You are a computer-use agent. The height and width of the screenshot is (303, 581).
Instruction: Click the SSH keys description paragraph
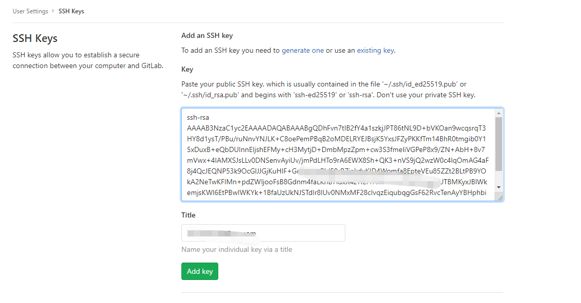click(88, 60)
